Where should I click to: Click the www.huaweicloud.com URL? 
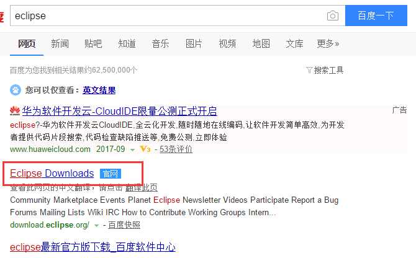coord(50,149)
